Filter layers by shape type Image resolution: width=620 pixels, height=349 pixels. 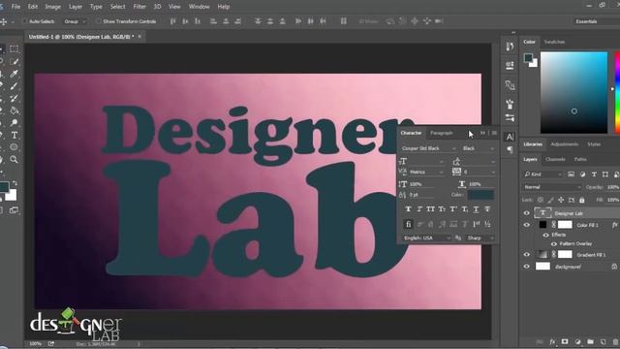604,174
